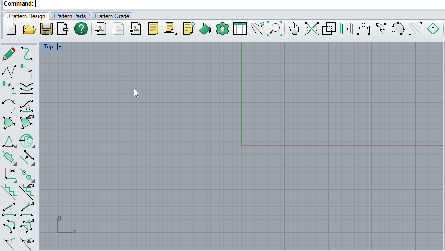Open a file with the yellow folder icon
The height and width of the screenshot is (251, 445).
[x=29, y=29]
